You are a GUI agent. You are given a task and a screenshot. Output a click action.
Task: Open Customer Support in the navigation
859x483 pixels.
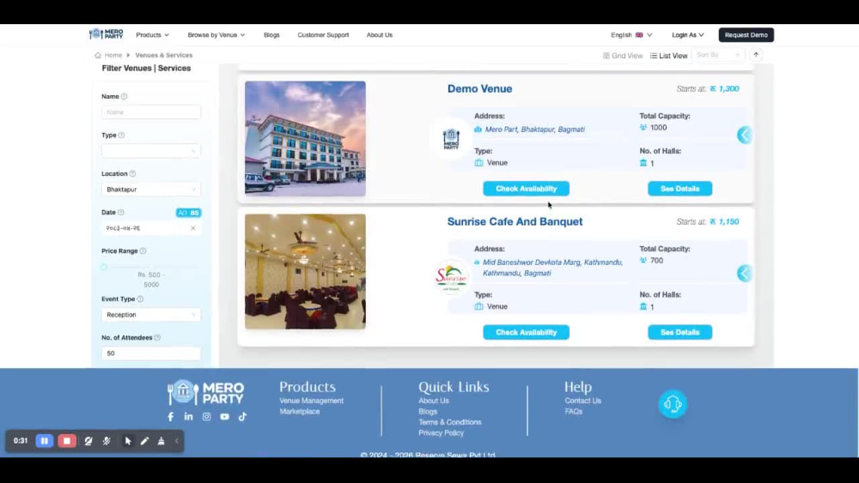coord(323,35)
